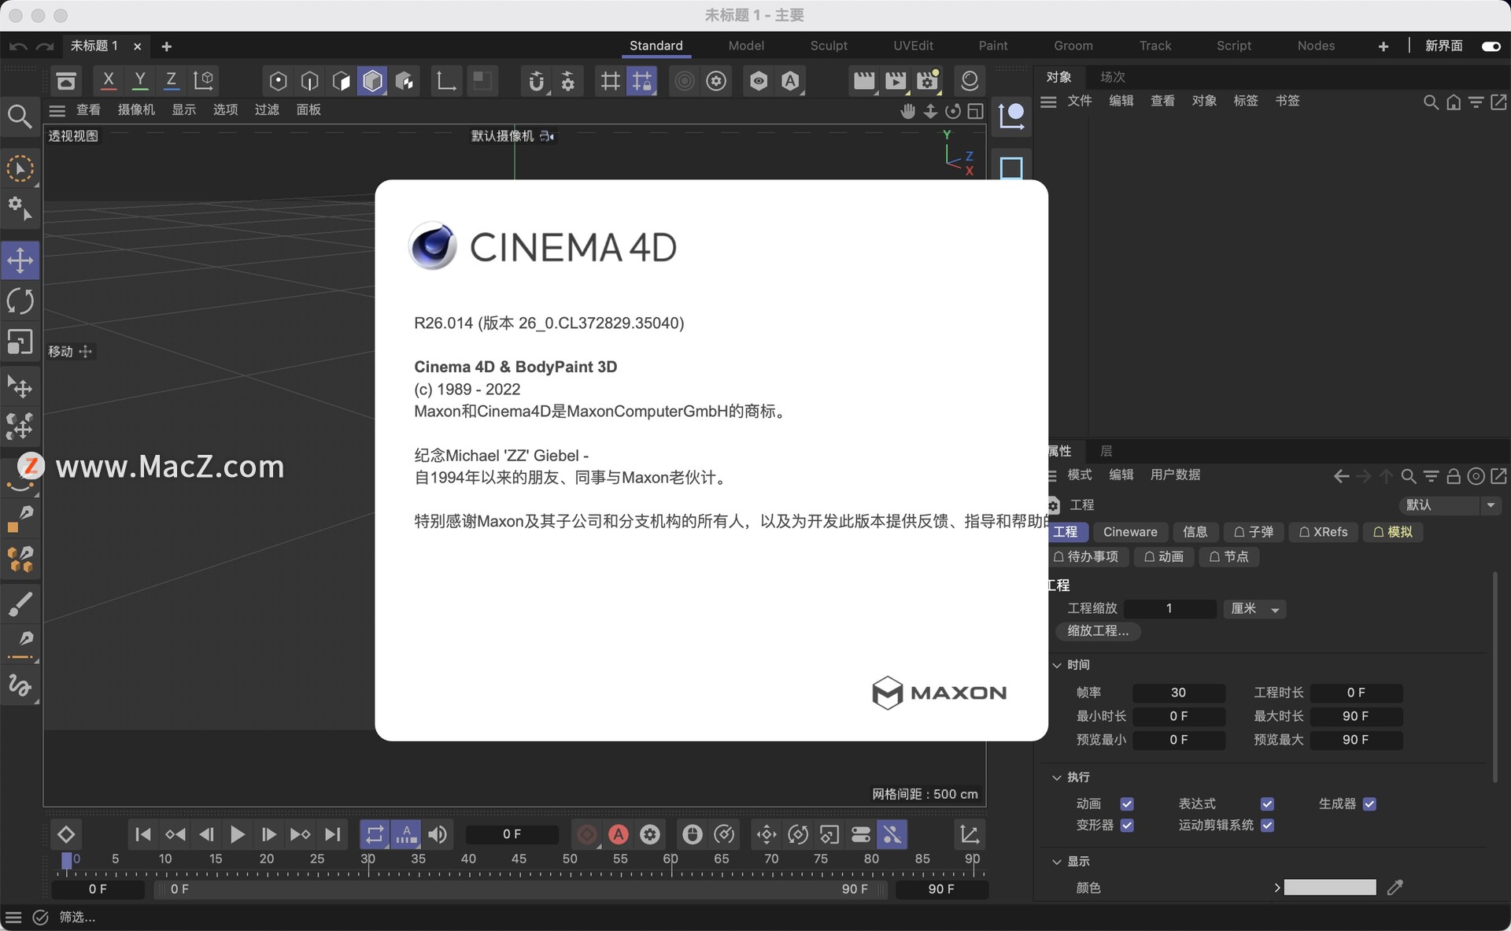Expand the 颜色 color arrow
The width and height of the screenshot is (1511, 931).
pyautogui.click(x=1276, y=888)
